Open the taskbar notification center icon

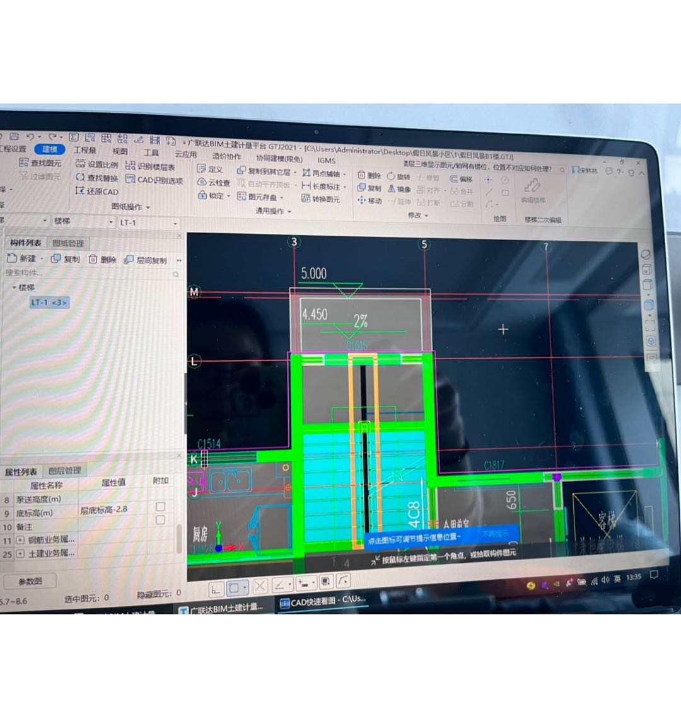pos(653,575)
